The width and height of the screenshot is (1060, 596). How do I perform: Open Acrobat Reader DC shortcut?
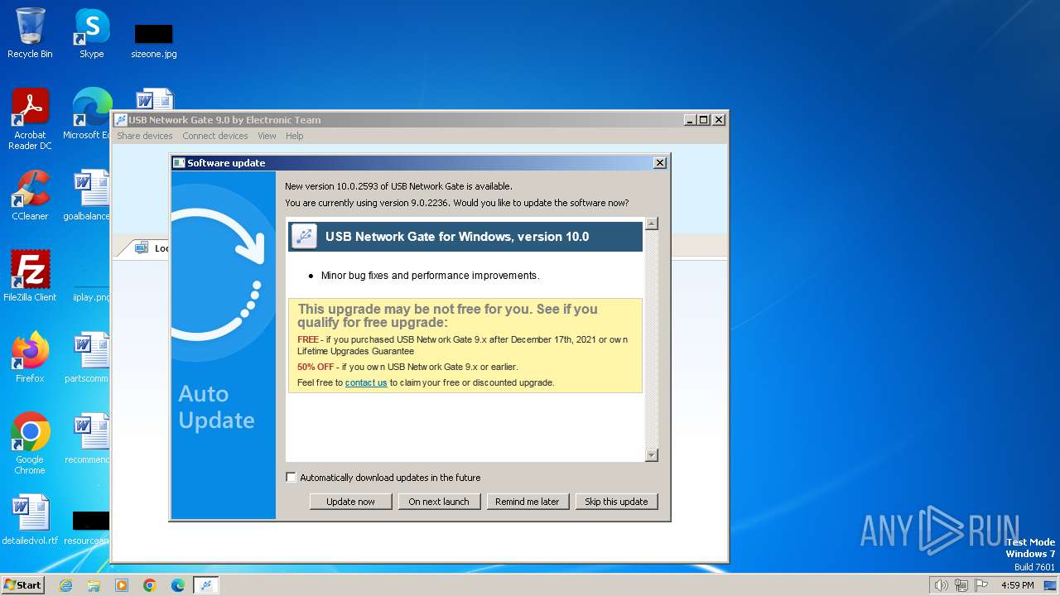[30, 119]
